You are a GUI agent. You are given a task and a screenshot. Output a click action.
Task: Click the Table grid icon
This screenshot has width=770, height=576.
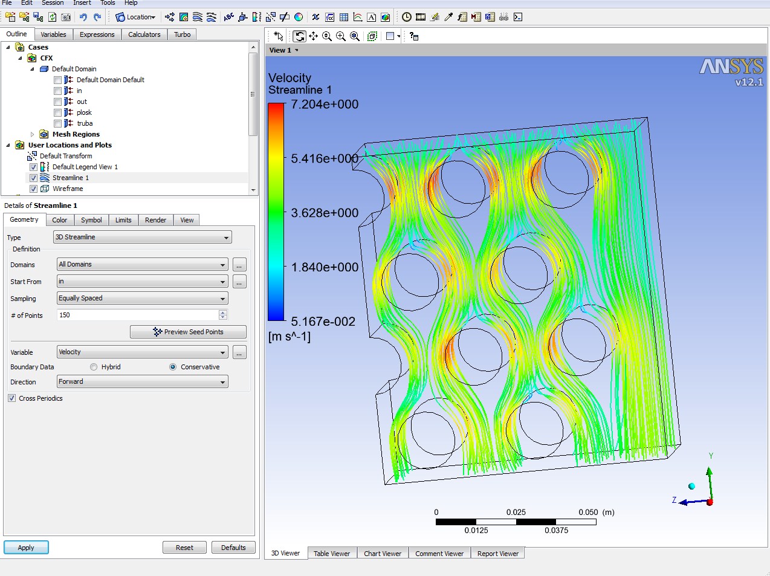coord(344,17)
